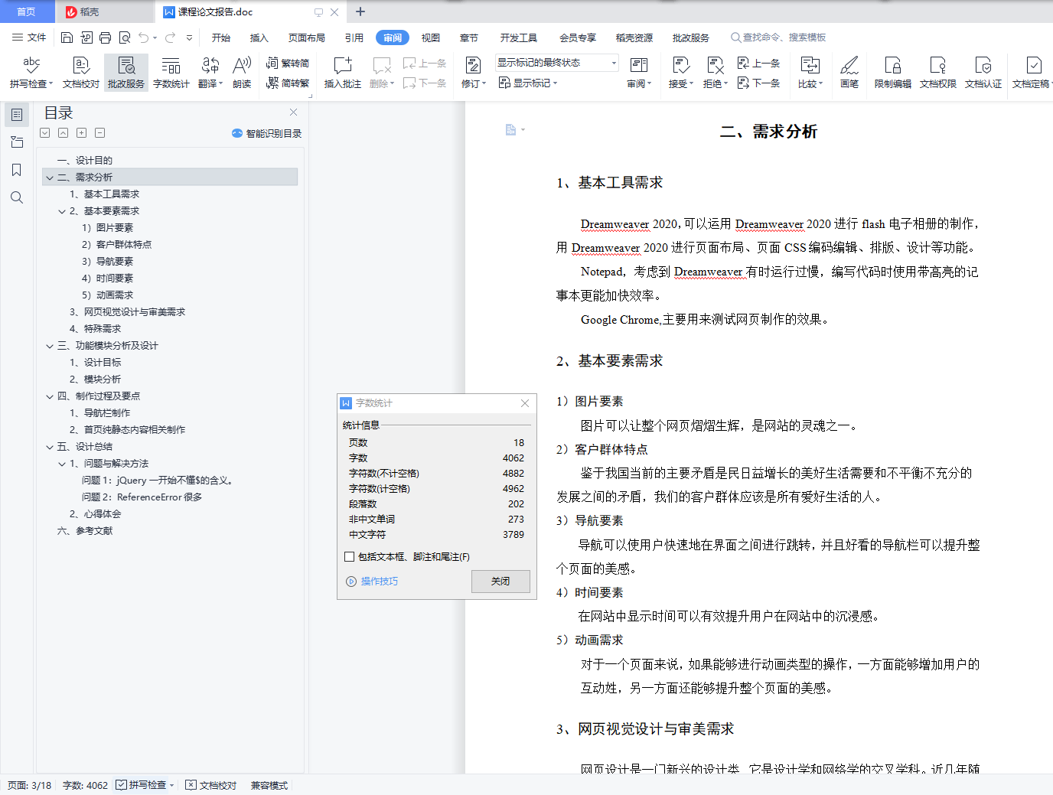The width and height of the screenshot is (1053, 795).
Task: Collapse 五、设计总结 tree node
Action: click(x=50, y=447)
